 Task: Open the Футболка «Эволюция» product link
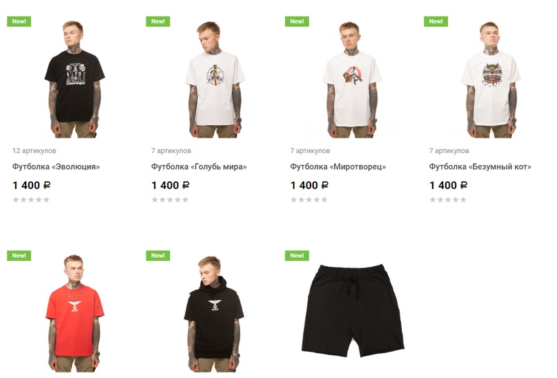56,166
